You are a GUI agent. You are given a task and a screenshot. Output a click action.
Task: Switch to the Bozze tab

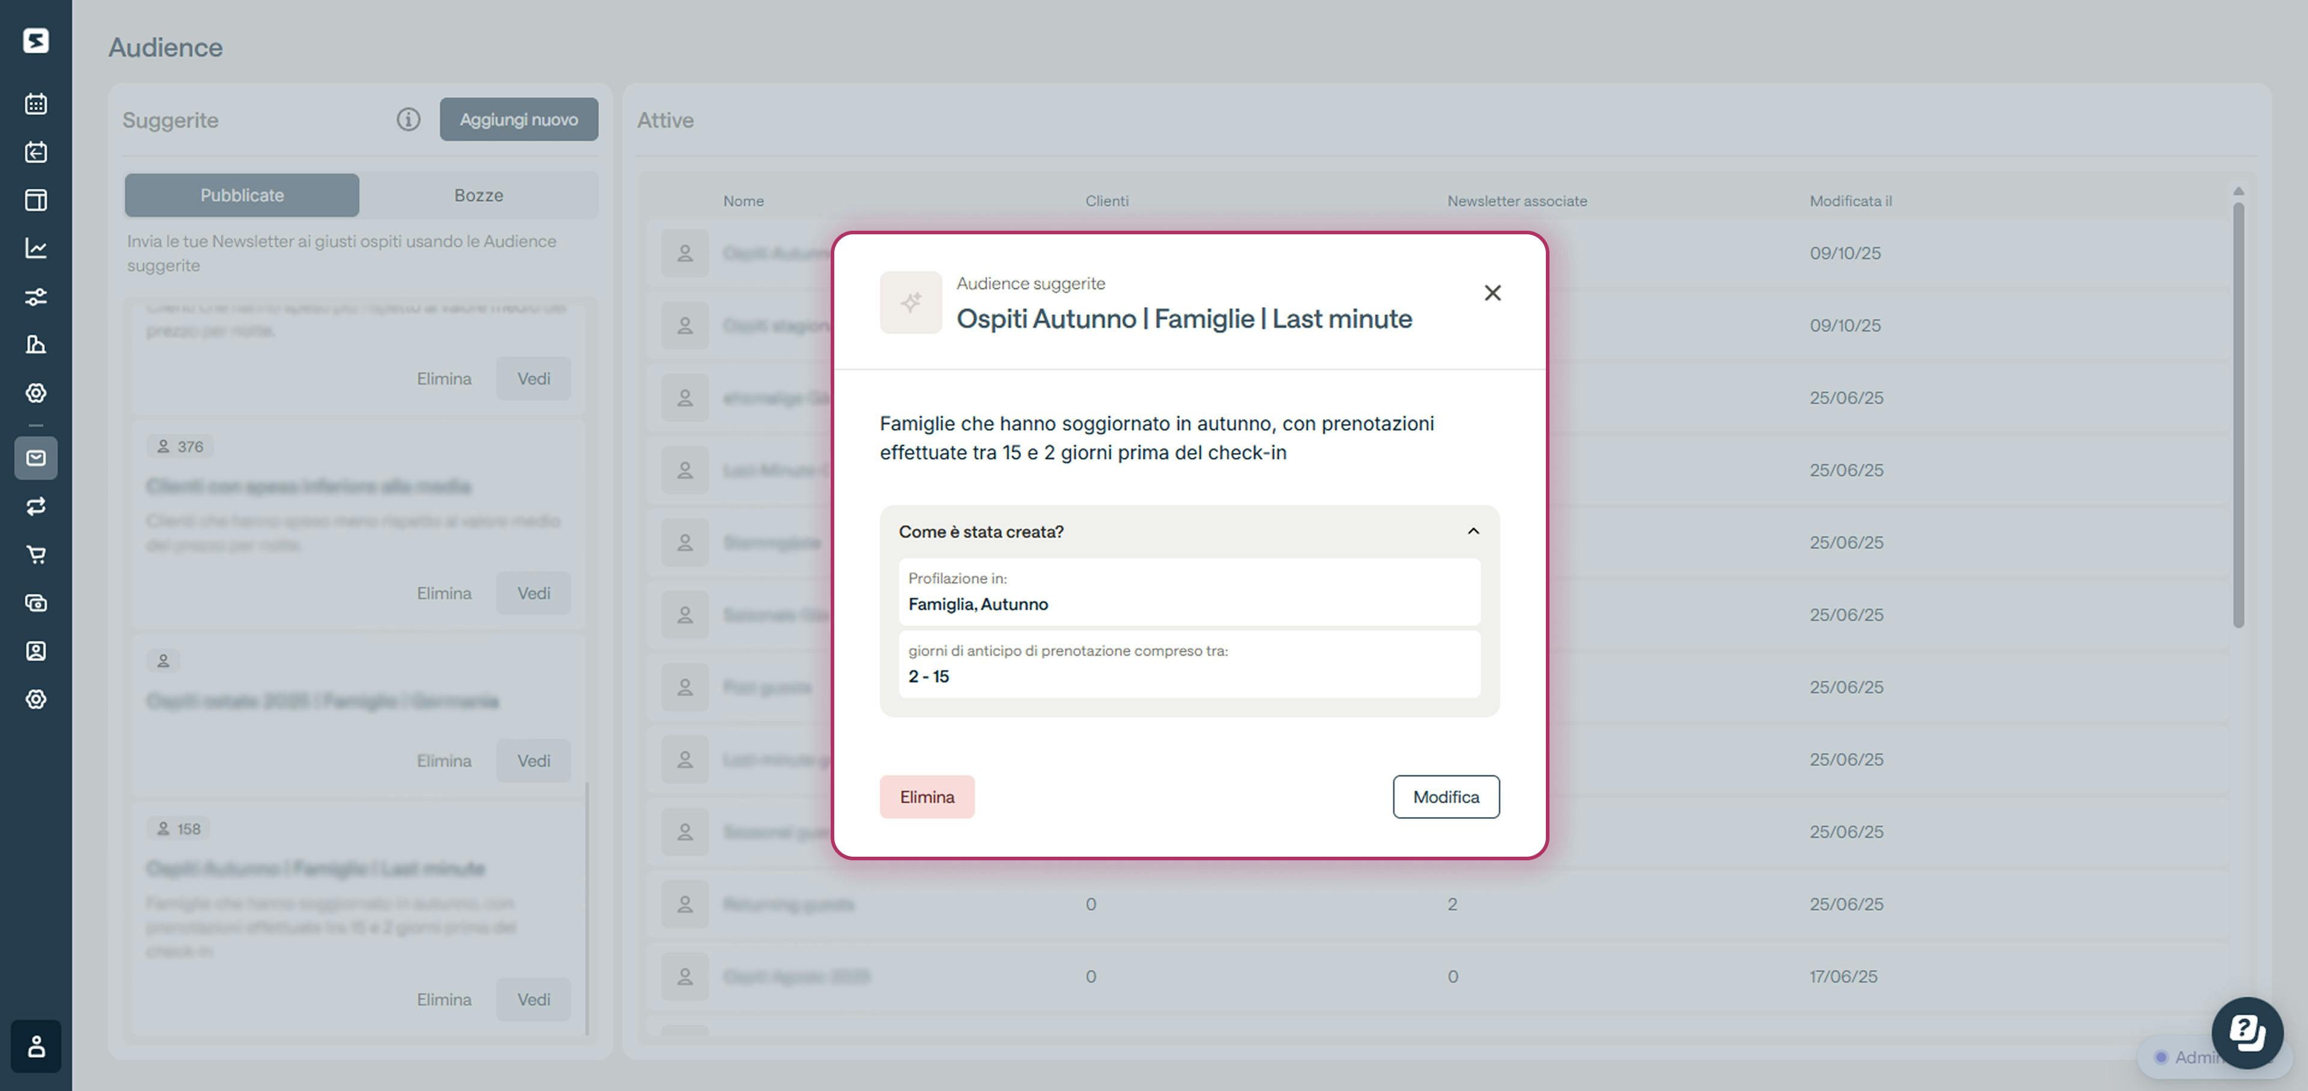point(478,195)
